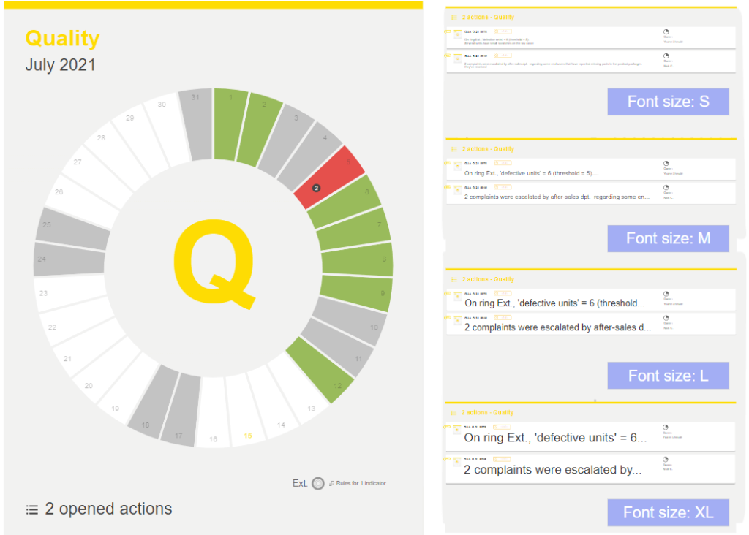Select the red day 5 segment

(330, 177)
